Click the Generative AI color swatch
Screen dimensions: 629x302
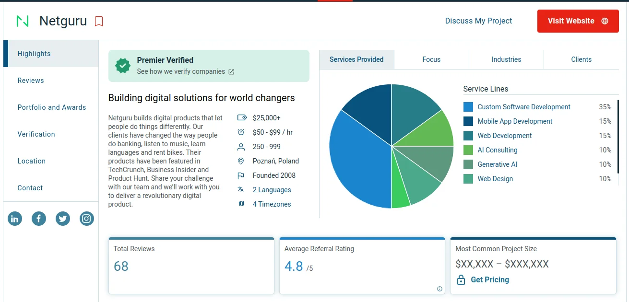coord(468,164)
